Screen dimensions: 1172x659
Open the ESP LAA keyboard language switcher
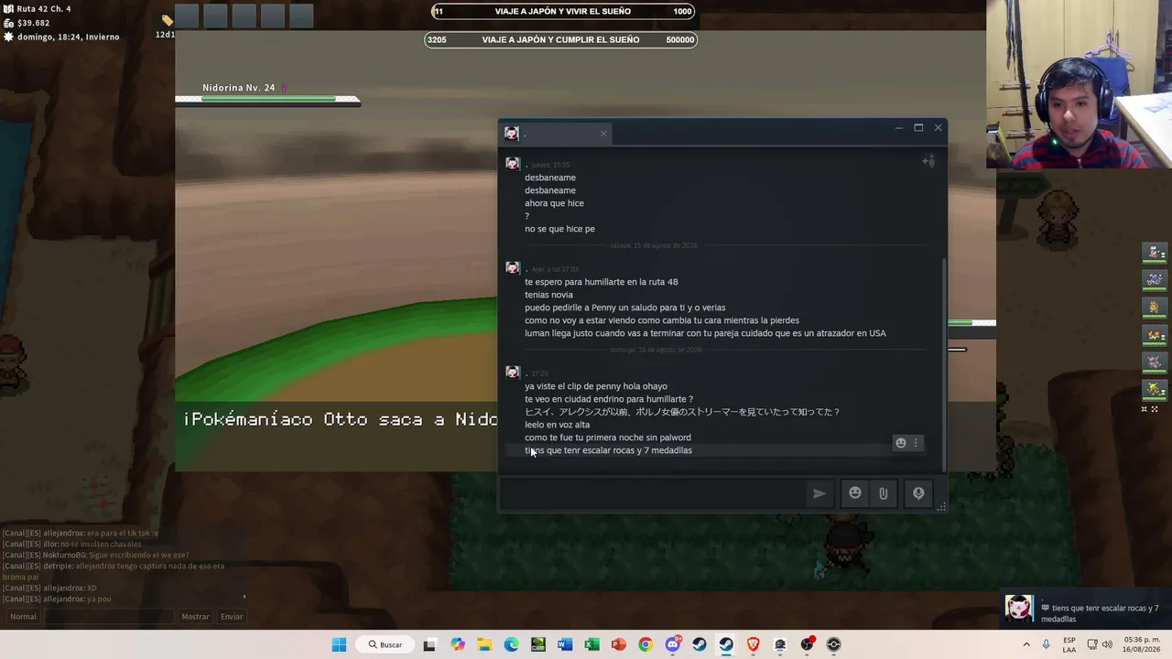pyautogui.click(x=1069, y=644)
